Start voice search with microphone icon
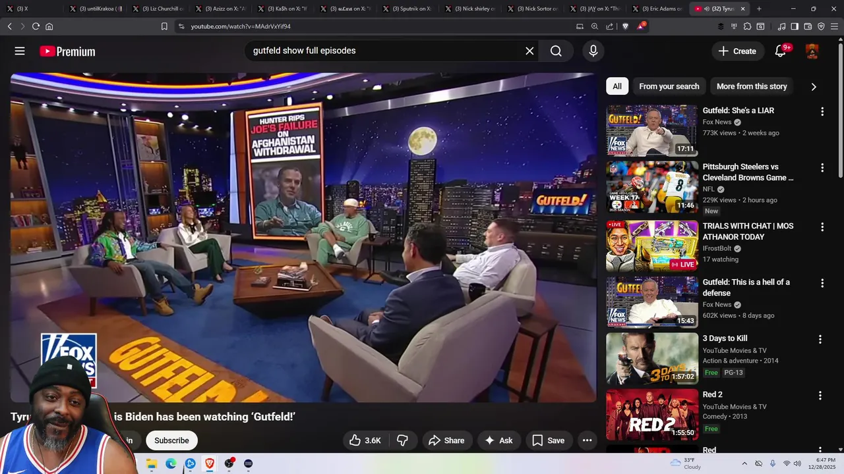844x474 pixels. click(x=593, y=51)
